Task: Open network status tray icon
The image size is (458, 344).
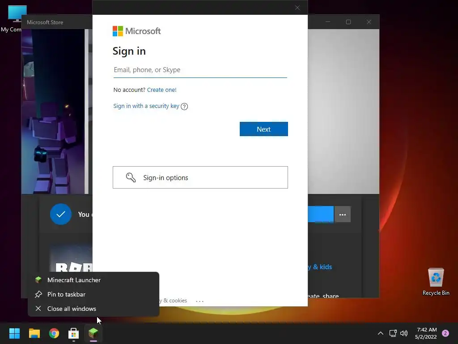Action: pos(393,333)
